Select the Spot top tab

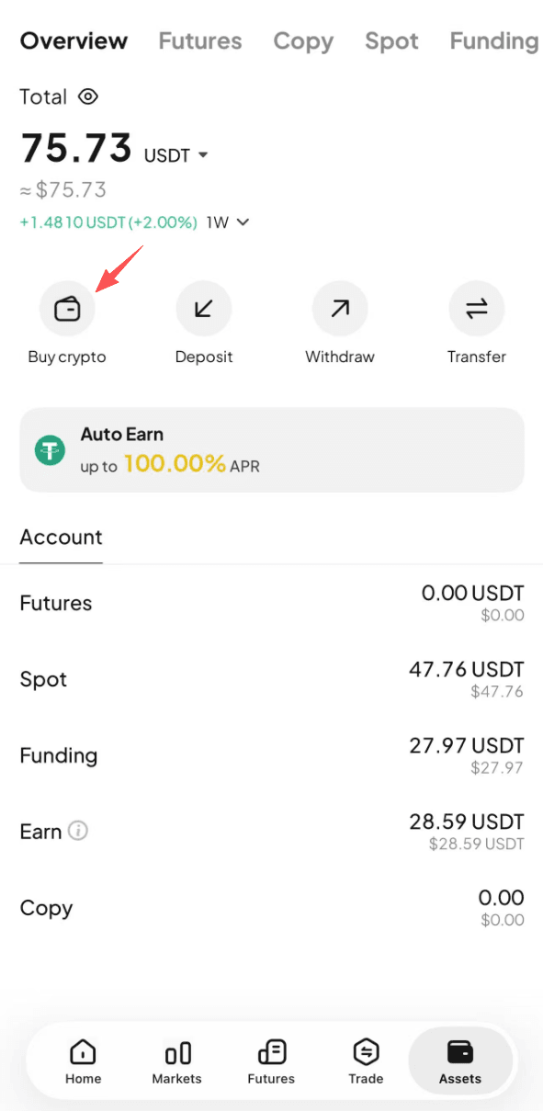(391, 41)
